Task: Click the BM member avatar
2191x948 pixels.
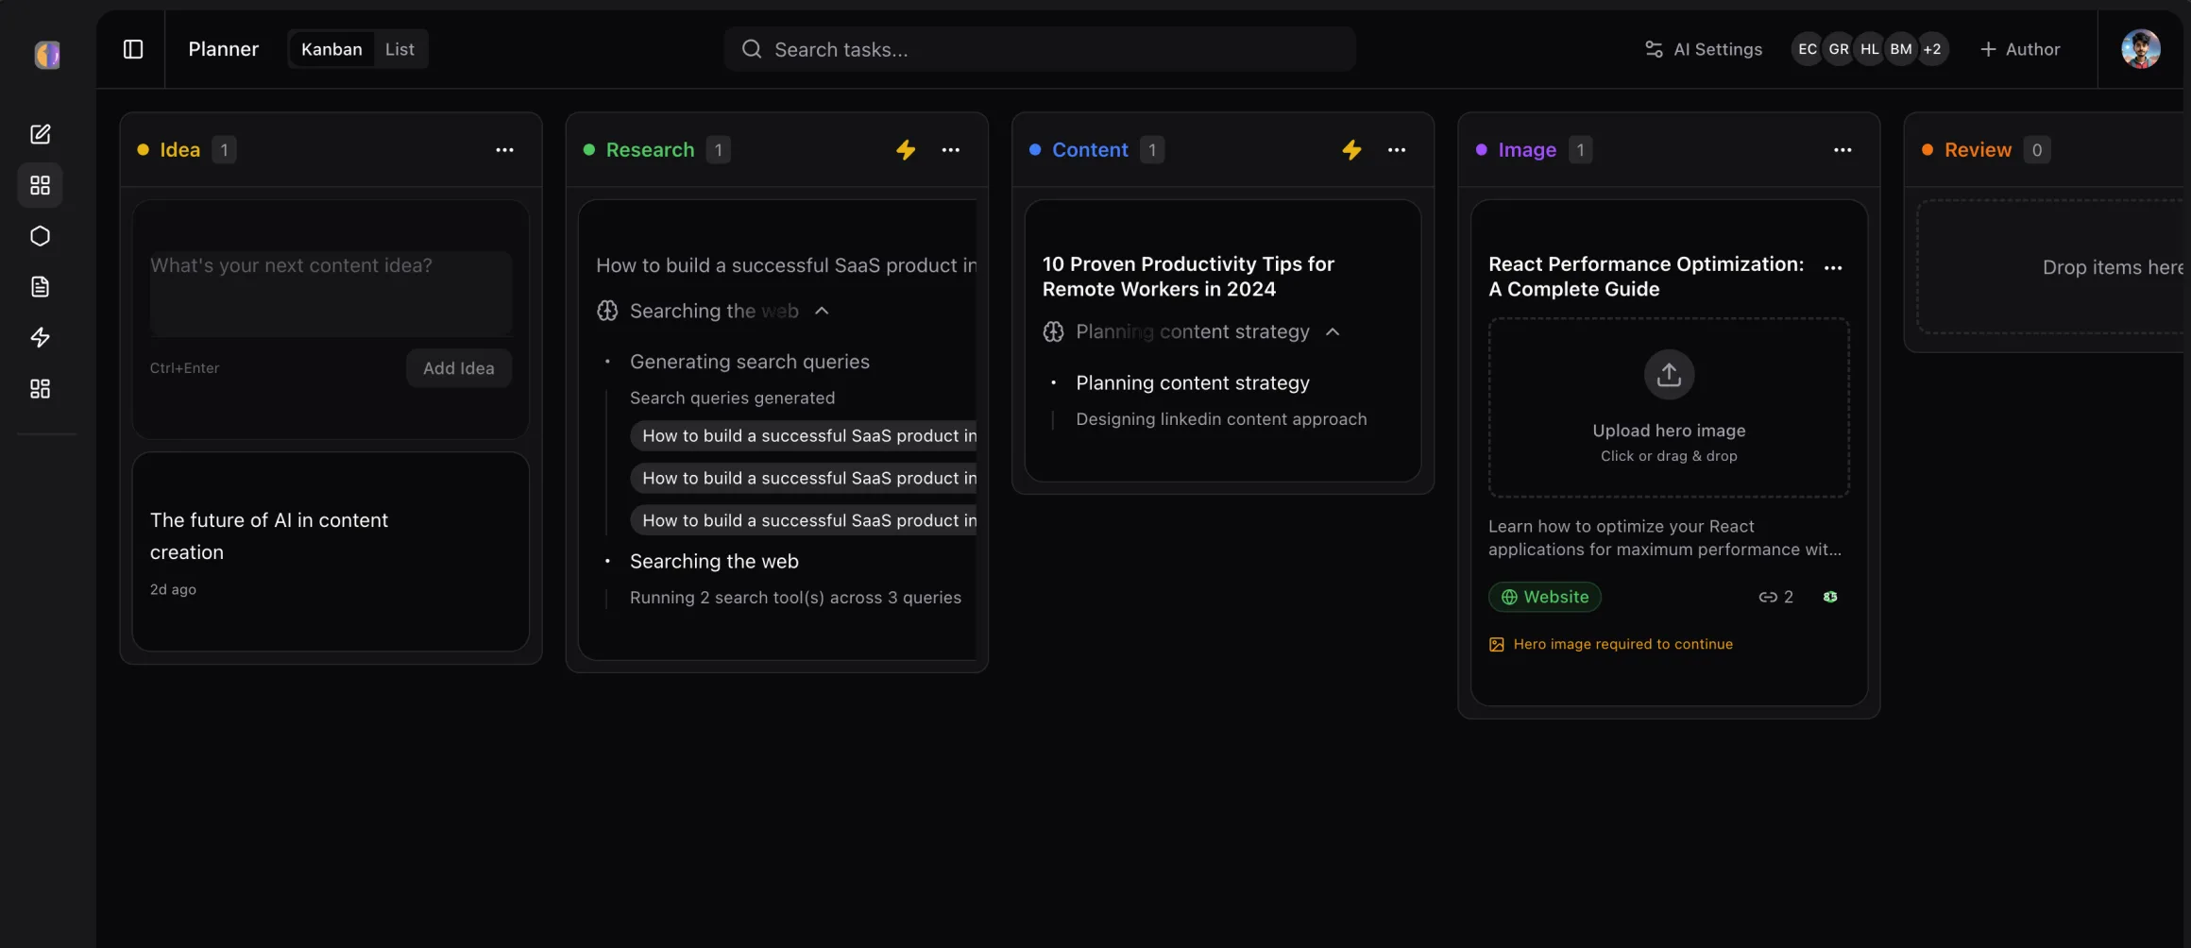Action: (1900, 49)
